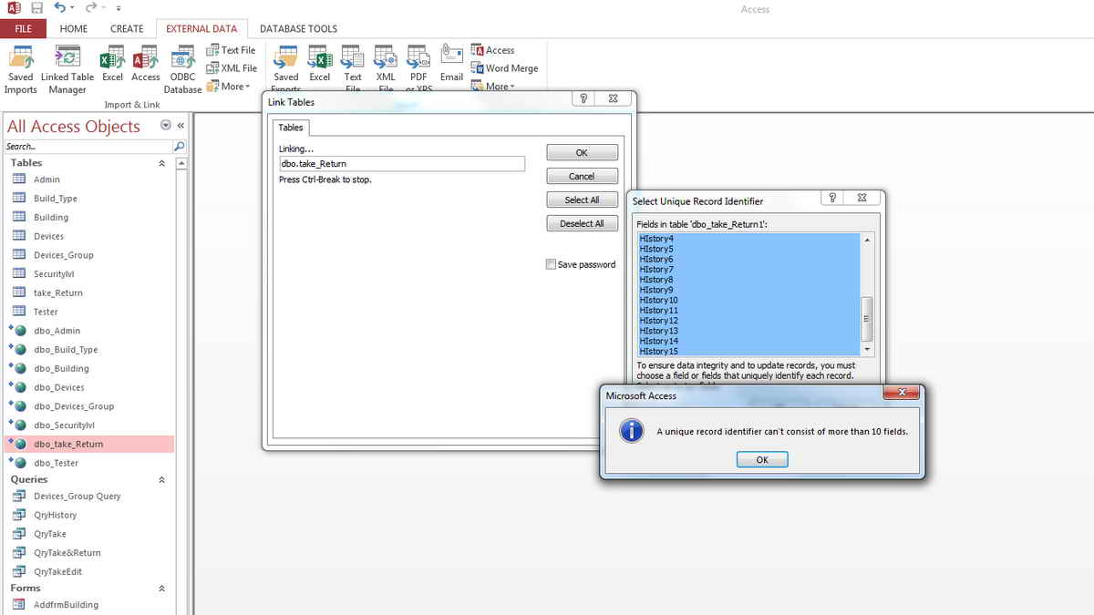Open All Access Objects dropdown menu
Image resolution: width=1094 pixels, height=615 pixels.
click(x=165, y=126)
